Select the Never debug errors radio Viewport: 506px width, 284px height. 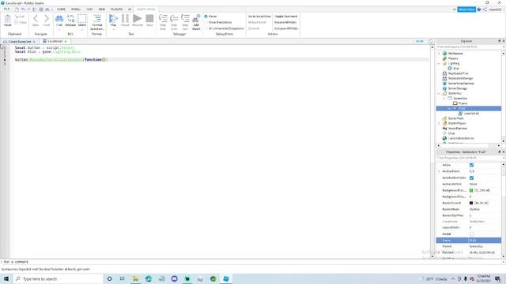click(x=206, y=16)
